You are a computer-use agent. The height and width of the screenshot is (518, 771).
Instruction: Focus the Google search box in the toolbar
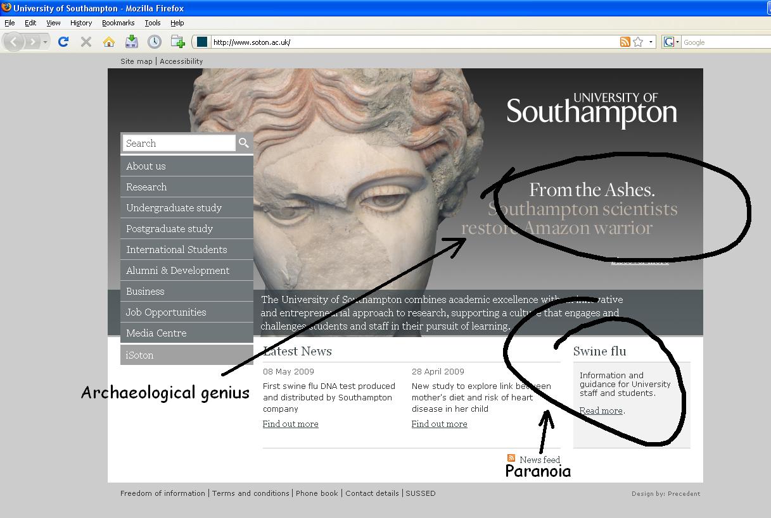[x=726, y=42]
